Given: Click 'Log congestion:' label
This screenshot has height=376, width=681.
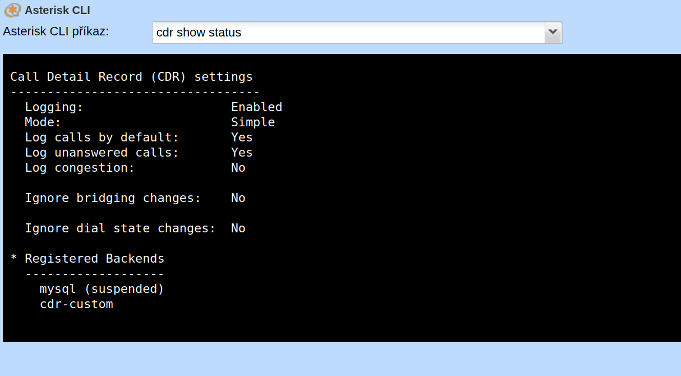Looking at the screenshot, I should pyautogui.click(x=80, y=168).
